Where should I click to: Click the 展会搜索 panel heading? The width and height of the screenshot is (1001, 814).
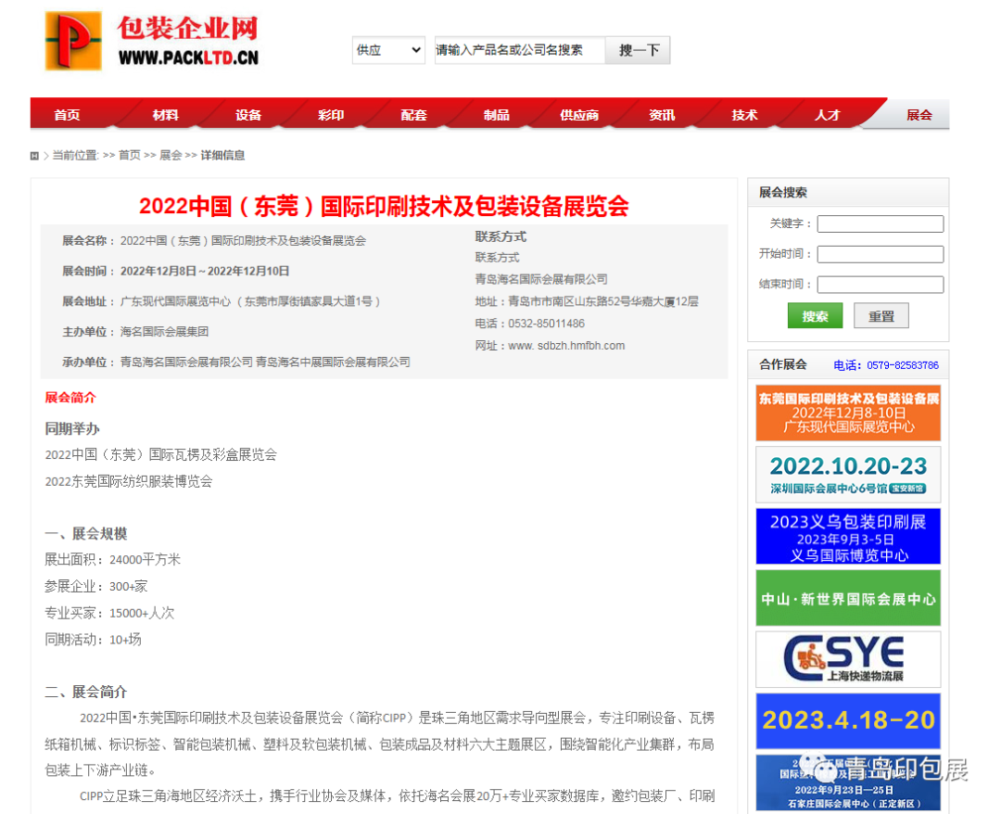point(782,192)
